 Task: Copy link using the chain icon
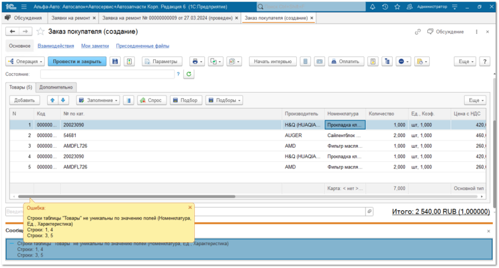pyautogui.click(x=418, y=32)
